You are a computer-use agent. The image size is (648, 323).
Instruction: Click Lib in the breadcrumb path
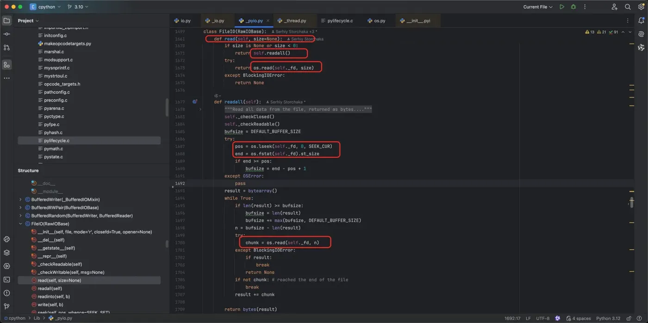click(x=37, y=318)
